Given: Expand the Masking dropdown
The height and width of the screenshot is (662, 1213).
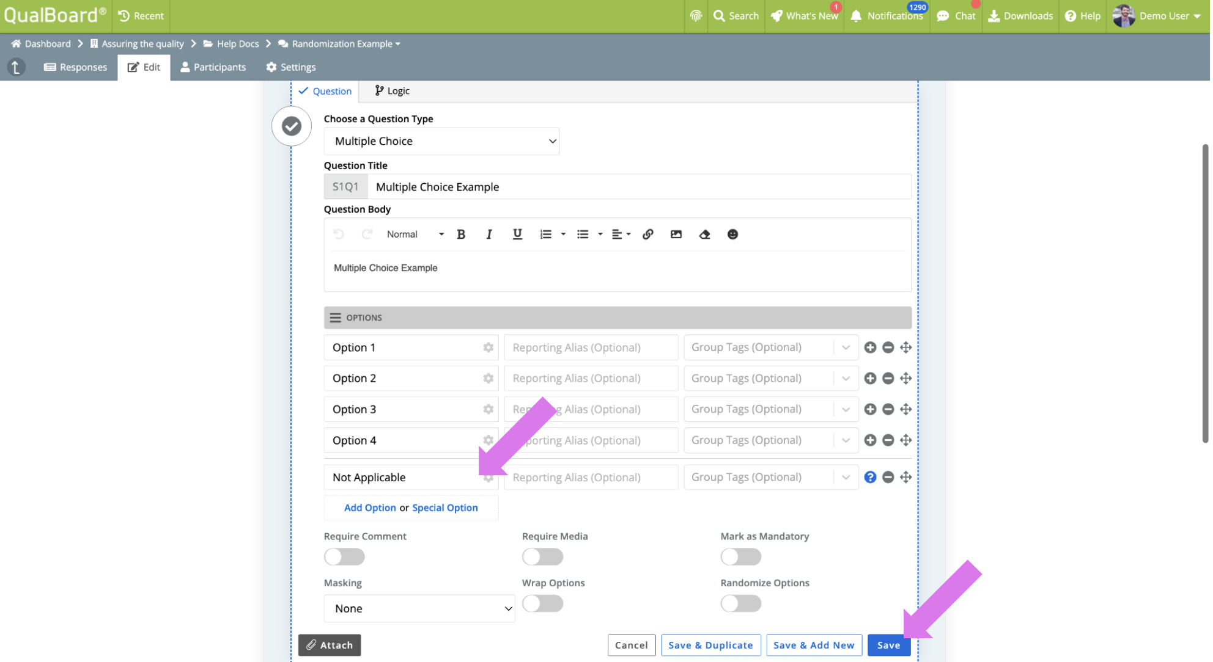Looking at the screenshot, I should click(x=420, y=609).
